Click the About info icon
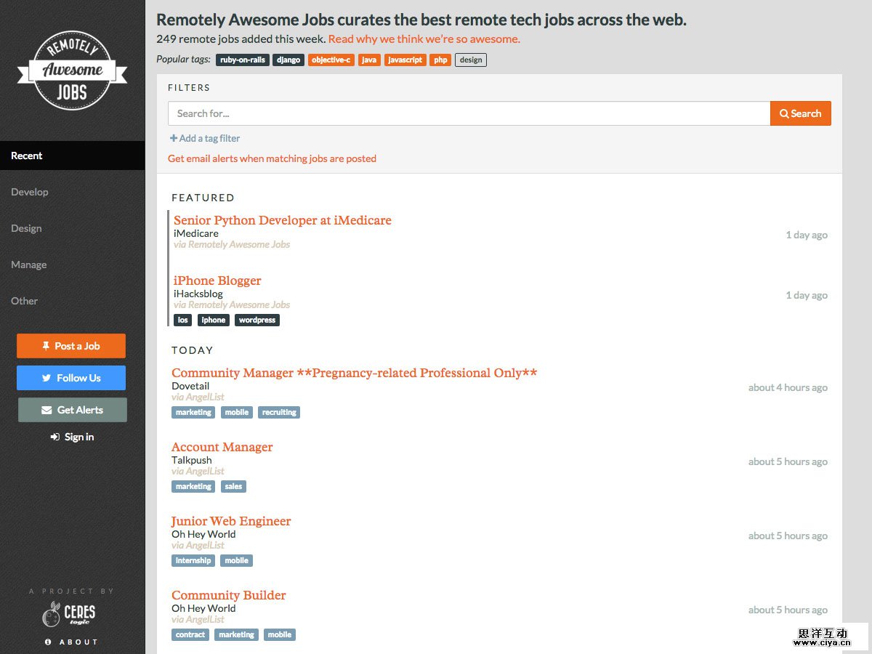Screen dimensions: 872x654 (x=49, y=642)
